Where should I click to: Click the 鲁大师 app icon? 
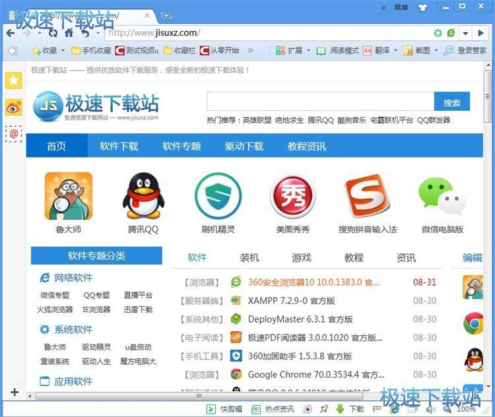69,196
